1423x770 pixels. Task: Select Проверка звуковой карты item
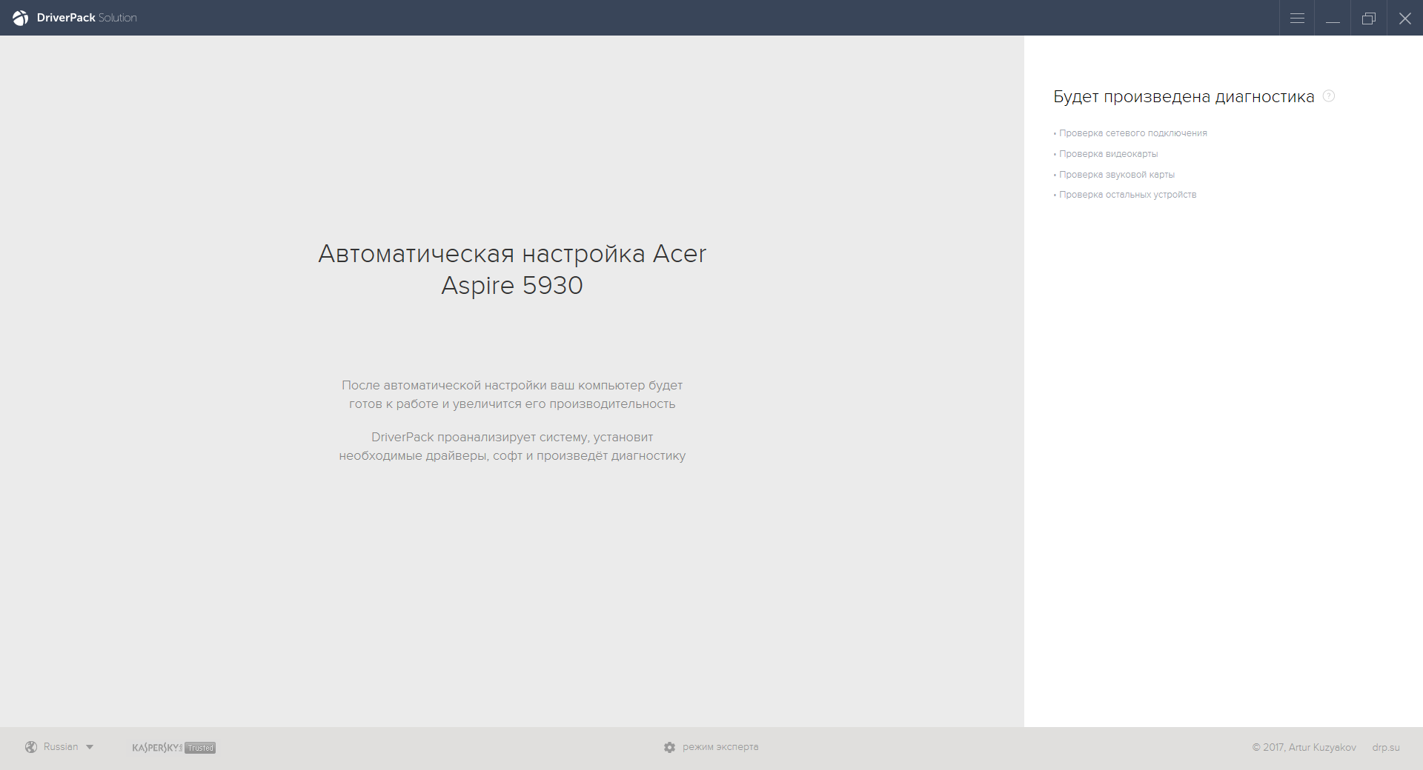tap(1116, 175)
